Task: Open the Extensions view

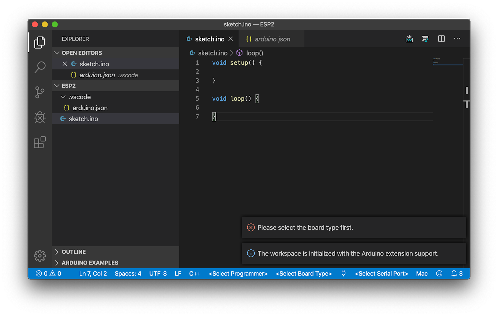Action: pyautogui.click(x=40, y=142)
